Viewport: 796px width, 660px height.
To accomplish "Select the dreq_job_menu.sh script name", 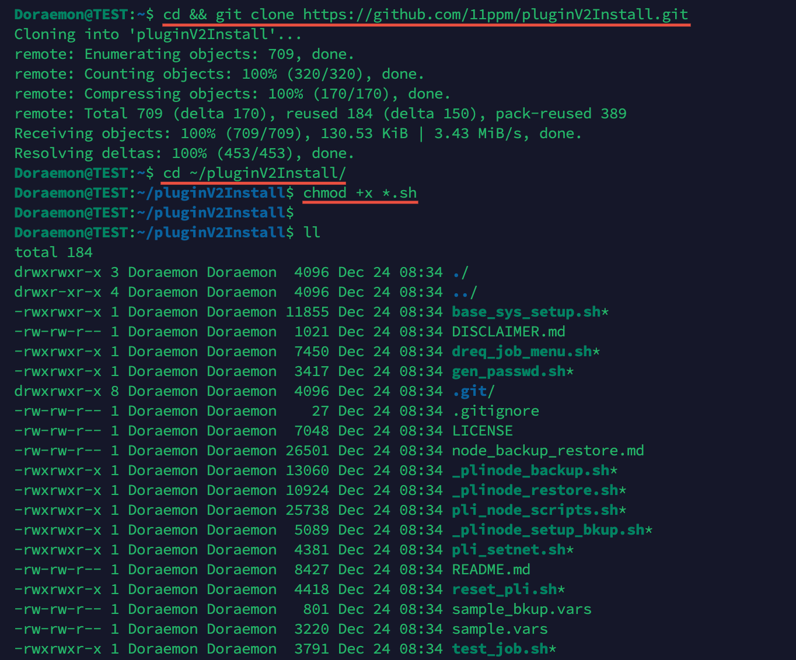I will tap(522, 352).
